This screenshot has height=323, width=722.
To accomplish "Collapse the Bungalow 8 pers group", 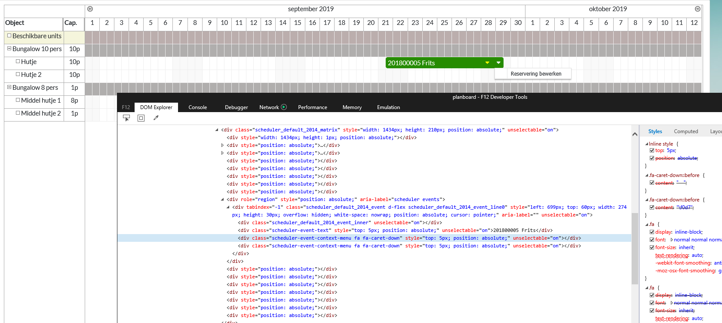I will 9,87.
